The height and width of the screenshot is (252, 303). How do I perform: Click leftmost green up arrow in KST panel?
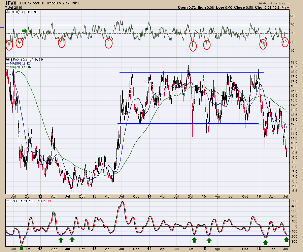22,247
